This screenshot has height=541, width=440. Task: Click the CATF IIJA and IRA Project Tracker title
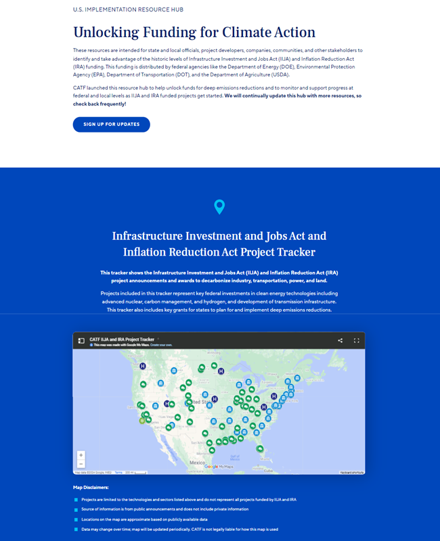tap(122, 339)
